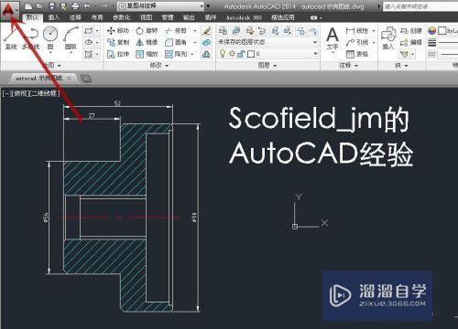Toggle layer on/off lightbulb icon

223,54
